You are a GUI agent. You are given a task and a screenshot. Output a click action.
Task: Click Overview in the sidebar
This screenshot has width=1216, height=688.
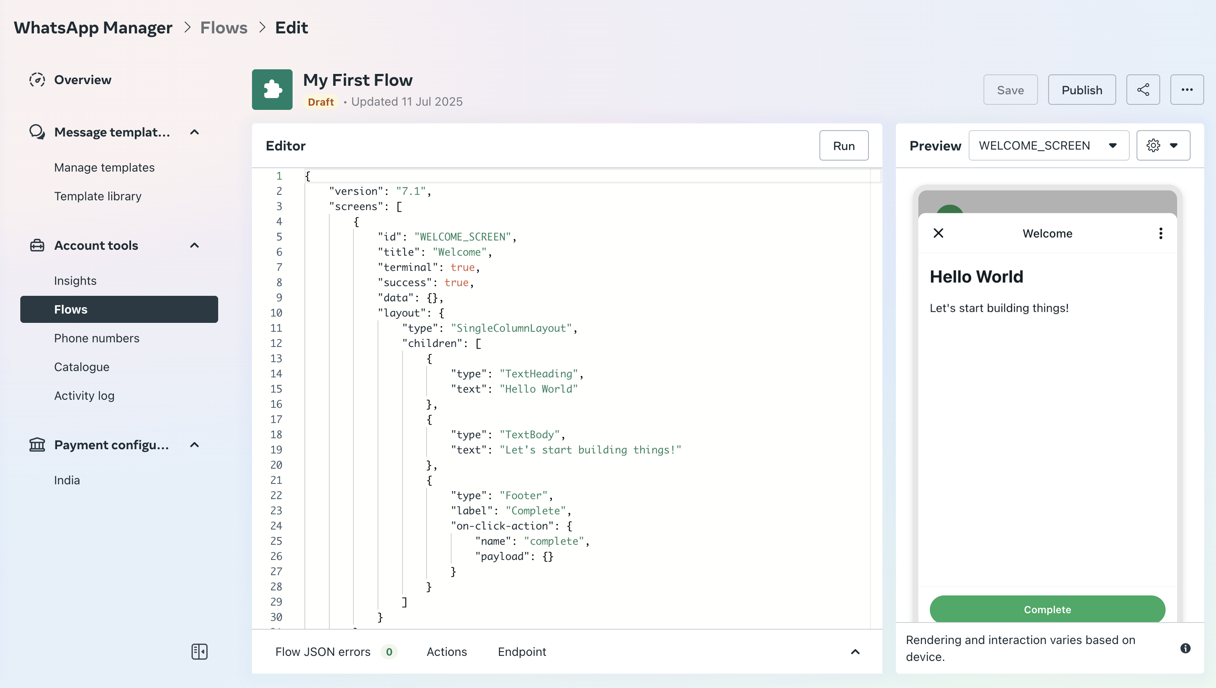tap(83, 80)
